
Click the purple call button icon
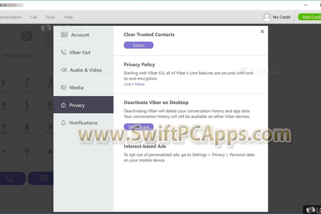tap(9, 178)
